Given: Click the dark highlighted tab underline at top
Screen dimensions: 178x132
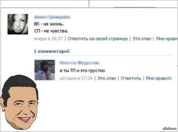Looking at the screenshot, I should (x=135, y=7).
